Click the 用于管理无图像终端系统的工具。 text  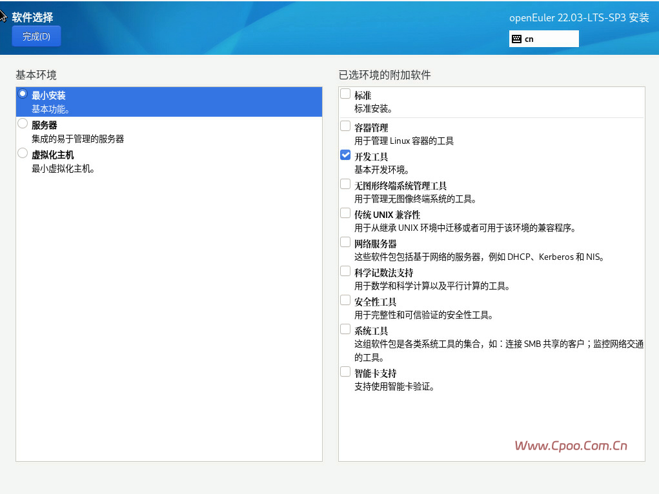pyautogui.click(x=415, y=199)
